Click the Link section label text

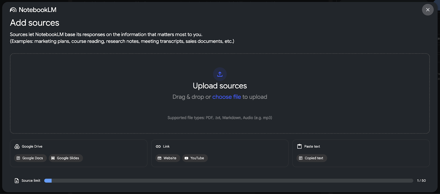[x=166, y=147]
